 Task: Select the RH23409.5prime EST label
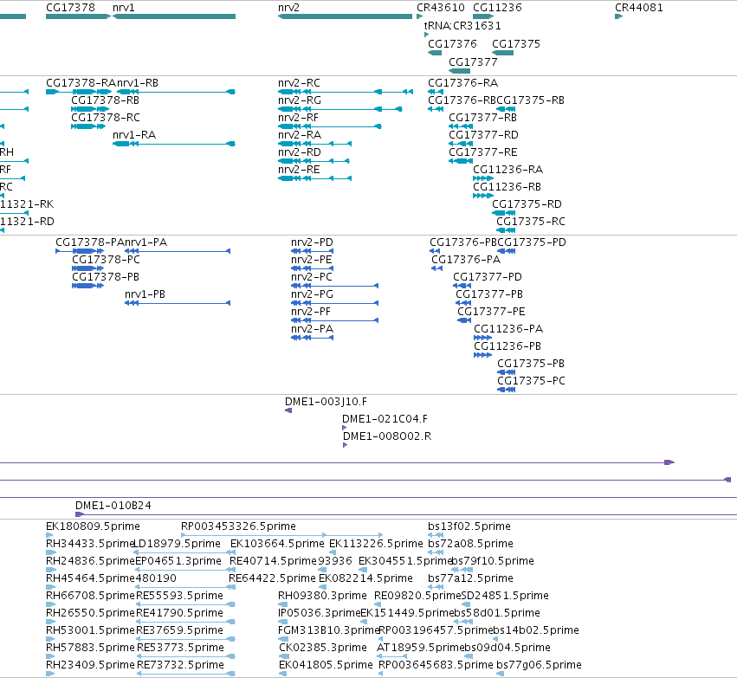[x=90, y=664]
